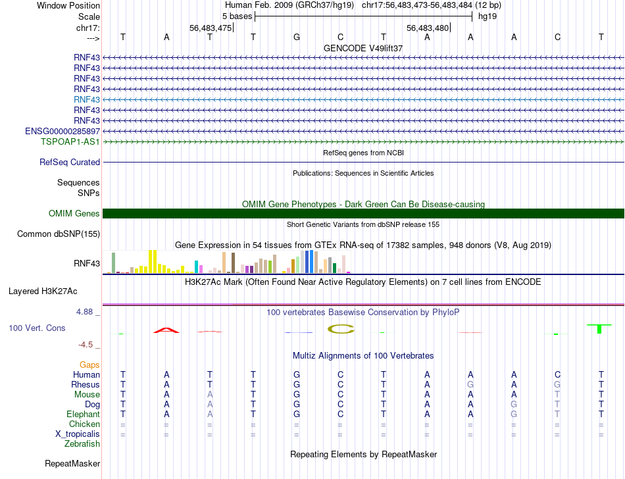The width and height of the screenshot is (625, 479).
Task: Click the X_tropicalis alignment row label
Action: 78,434
